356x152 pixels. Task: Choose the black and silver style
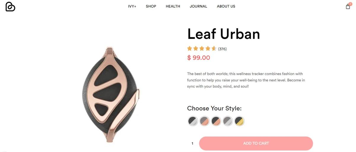193,121
